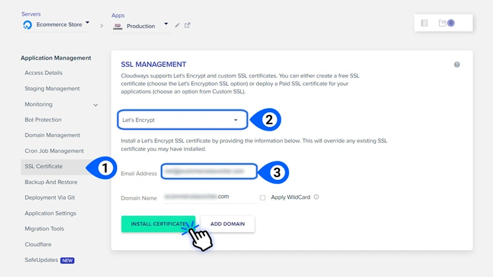Click the Production app WooCommerce icon
Image resolution: width=493 pixels, height=277 pixels.
tap(118, 26)
